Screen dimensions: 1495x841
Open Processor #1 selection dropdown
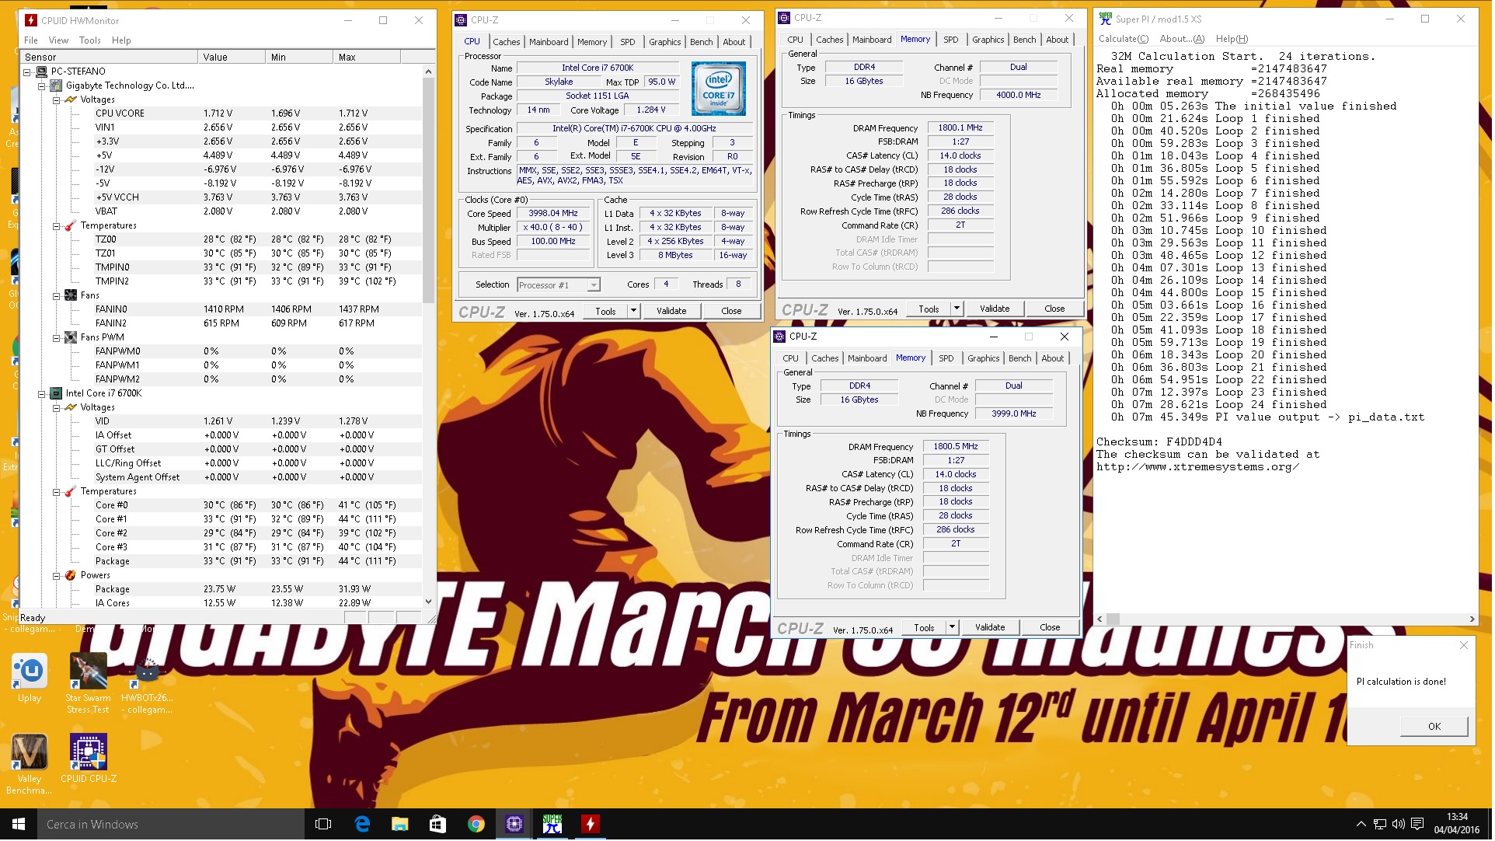[x=559, y=285]
